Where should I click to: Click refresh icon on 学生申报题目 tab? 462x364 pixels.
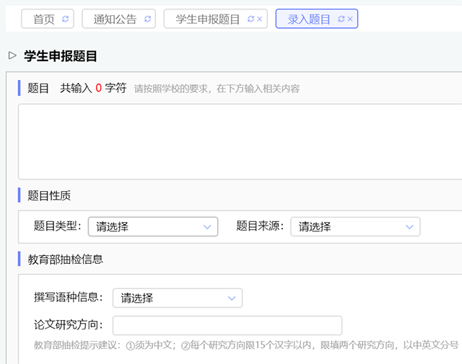click(250, 19)
